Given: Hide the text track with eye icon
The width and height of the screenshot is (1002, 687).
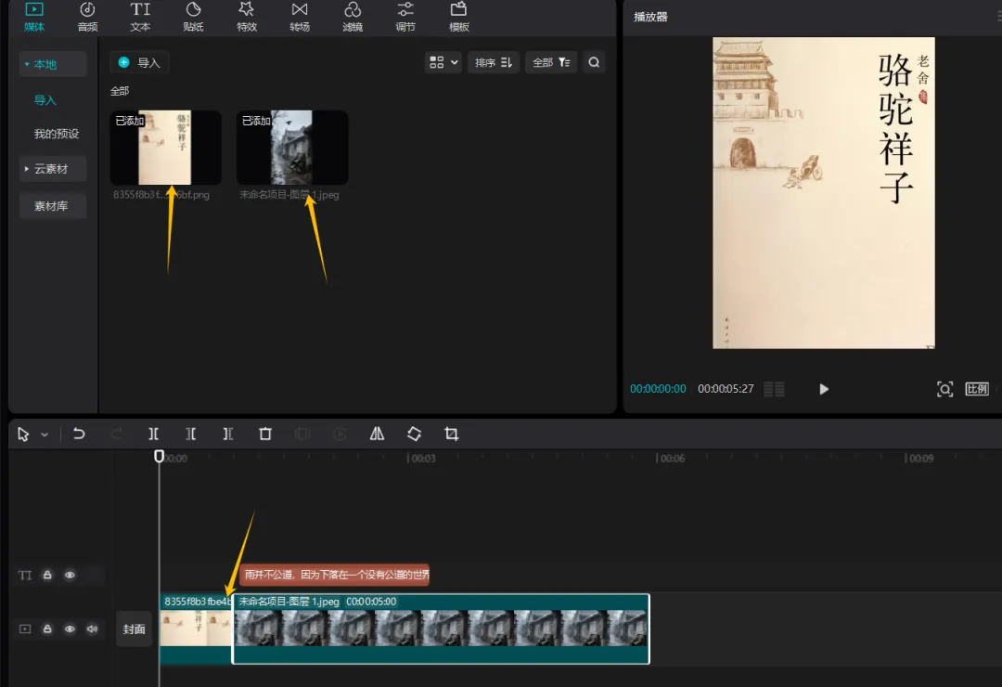Looking at the screenshot, I should tap(70, 576).
